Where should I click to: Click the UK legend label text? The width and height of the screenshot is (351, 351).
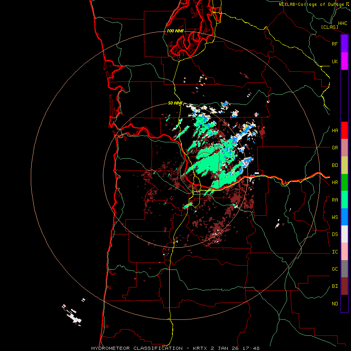coord(335,61)
